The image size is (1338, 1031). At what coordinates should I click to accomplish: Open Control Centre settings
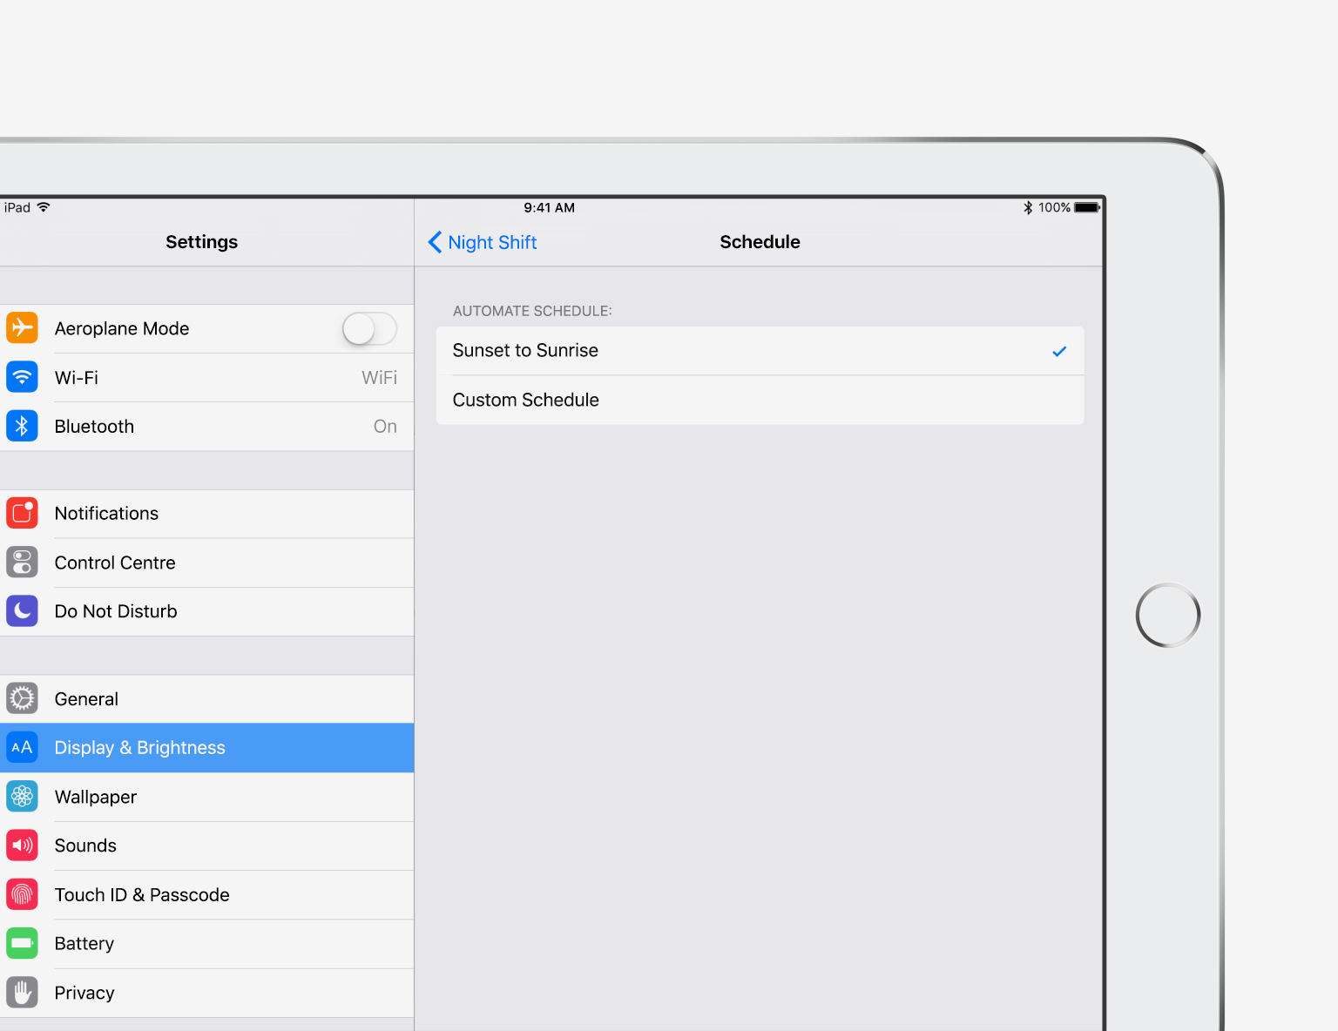click(206, 563)
